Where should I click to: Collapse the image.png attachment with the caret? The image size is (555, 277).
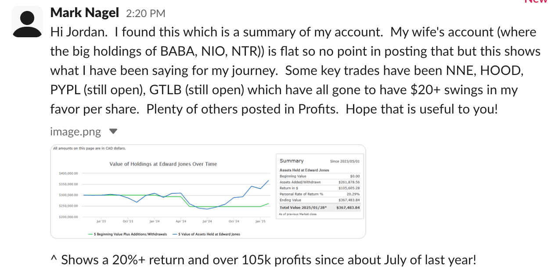tap(113, 131)
